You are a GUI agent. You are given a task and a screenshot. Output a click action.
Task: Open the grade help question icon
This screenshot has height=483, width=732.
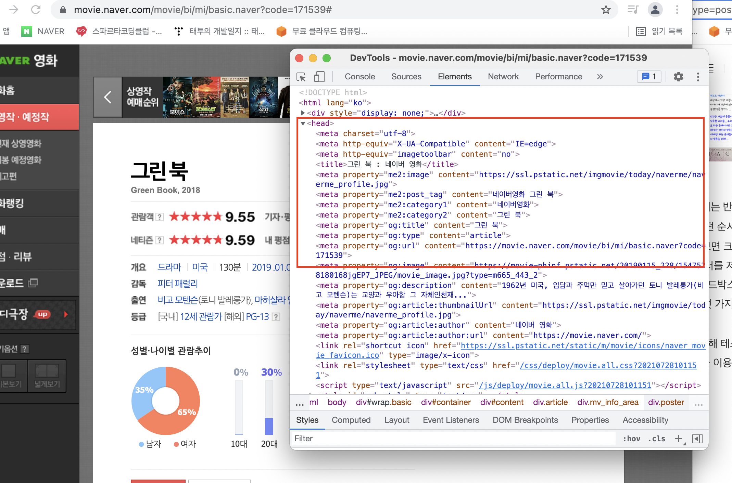[x=276, y=317]
